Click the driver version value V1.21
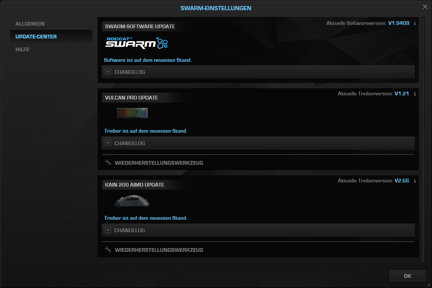432x288 pixels. [x=402, y=93]
